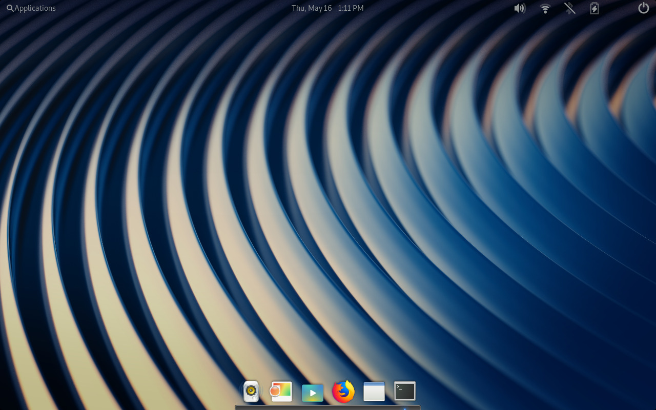Launch the Firefox browser from the dock
The image size is (656, 410).
pos(343,391)
